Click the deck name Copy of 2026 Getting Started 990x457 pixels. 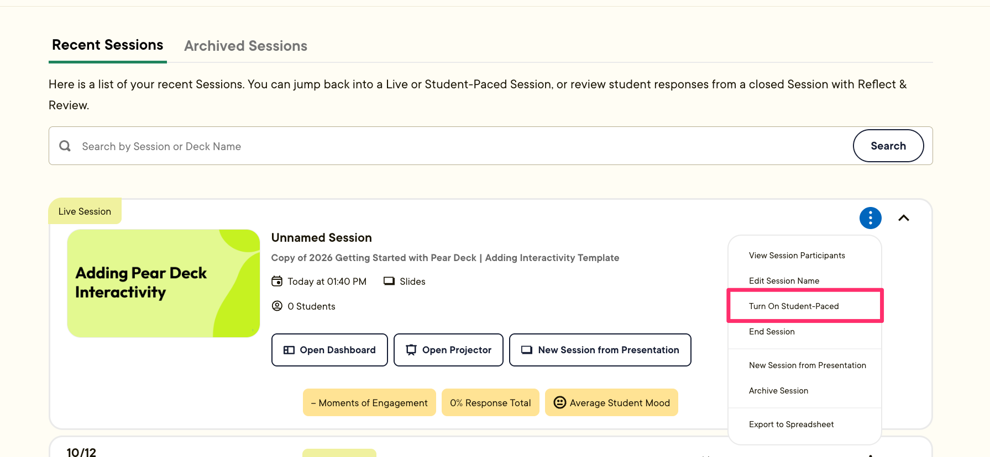click(445, 258)
